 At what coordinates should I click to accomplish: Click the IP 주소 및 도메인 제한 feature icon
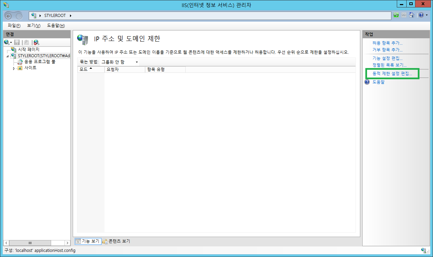coord(83,39)
